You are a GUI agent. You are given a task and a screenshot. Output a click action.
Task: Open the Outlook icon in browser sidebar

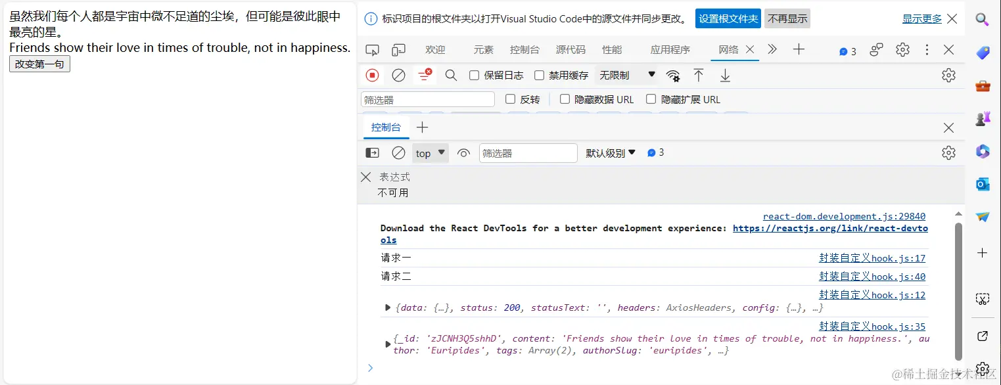point(983,185)
